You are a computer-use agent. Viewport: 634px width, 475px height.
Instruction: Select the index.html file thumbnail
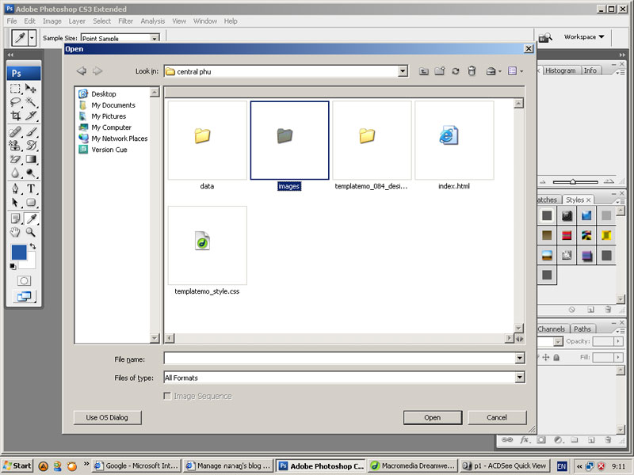tap(454, 141)
